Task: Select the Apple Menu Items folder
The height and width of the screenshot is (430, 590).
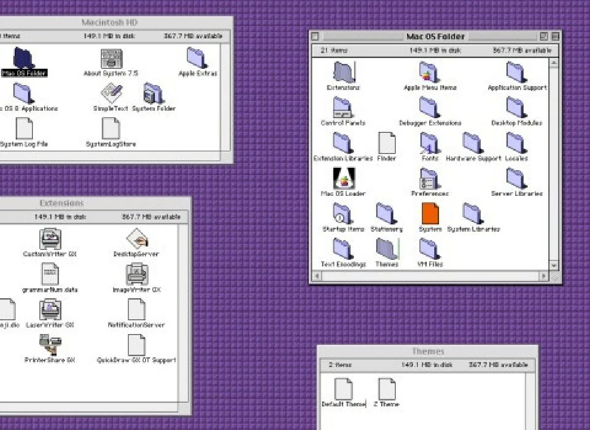Action: (x=430, y=72)
